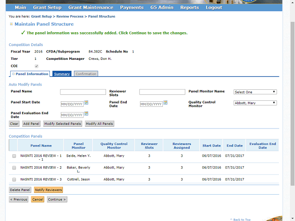The height and width of the screenshot is (221, 295).
Task: Open calendar for Panel Evaluation End Date
Action: pos(86,113)
